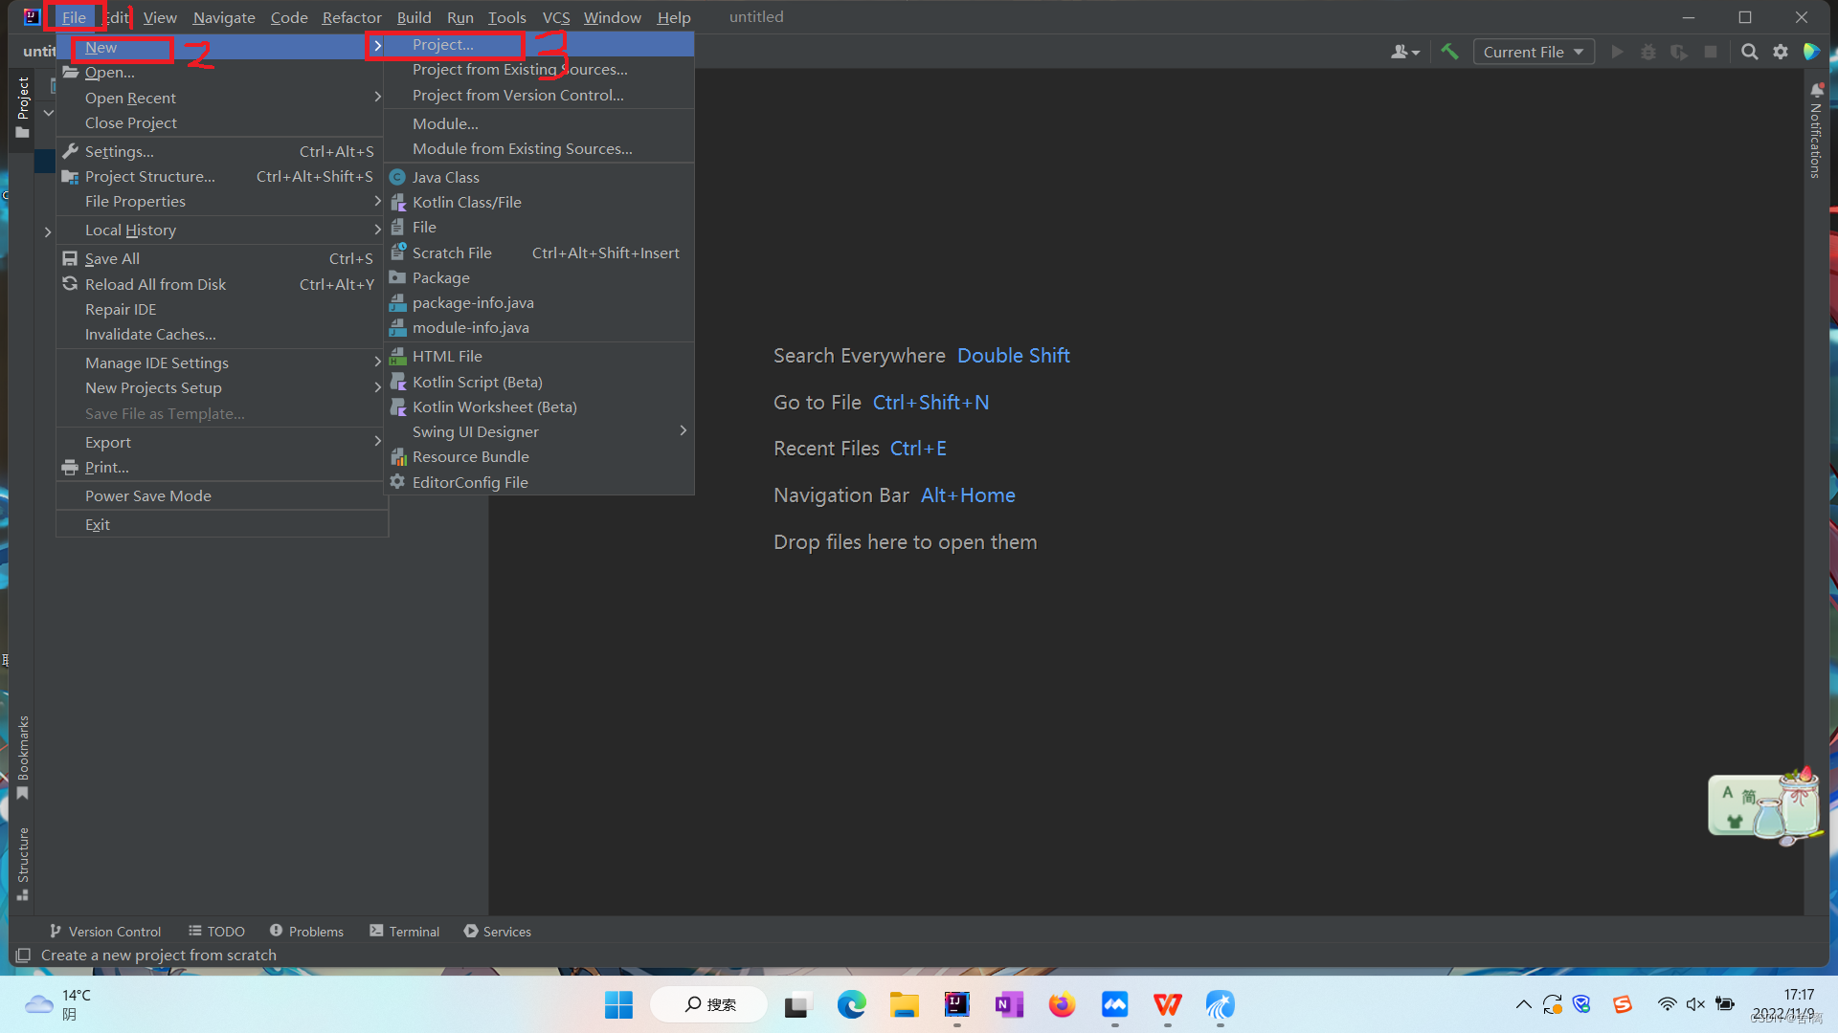Open the Windows Start menu
This screenshot has width=1838, height=1033.
pos(618,1004)
